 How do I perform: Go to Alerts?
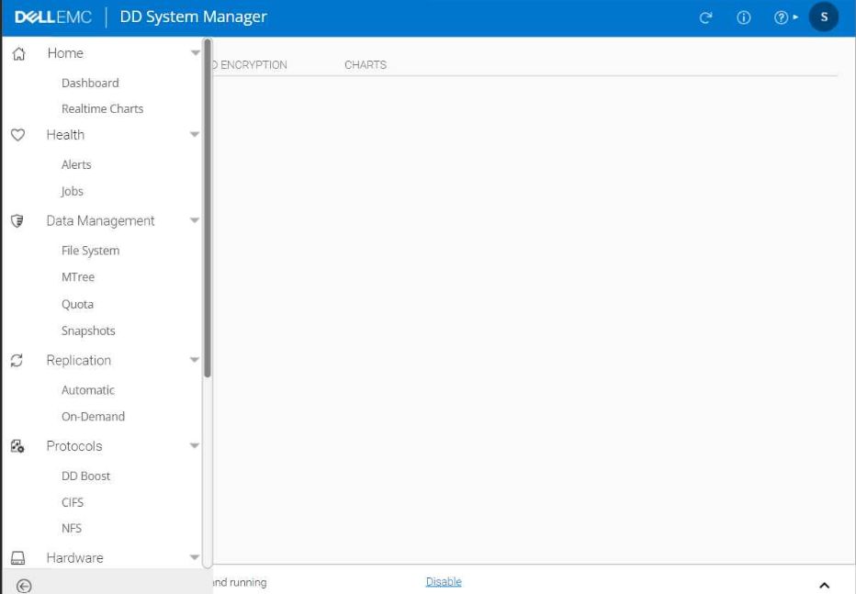coord(76,164)
